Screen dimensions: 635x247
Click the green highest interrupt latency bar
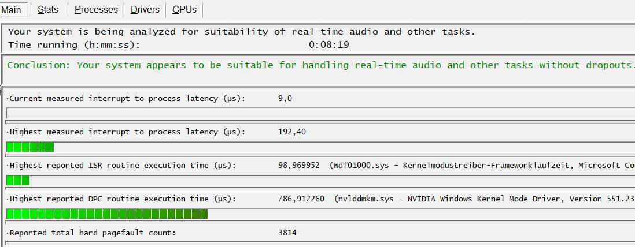pos(29,147)
